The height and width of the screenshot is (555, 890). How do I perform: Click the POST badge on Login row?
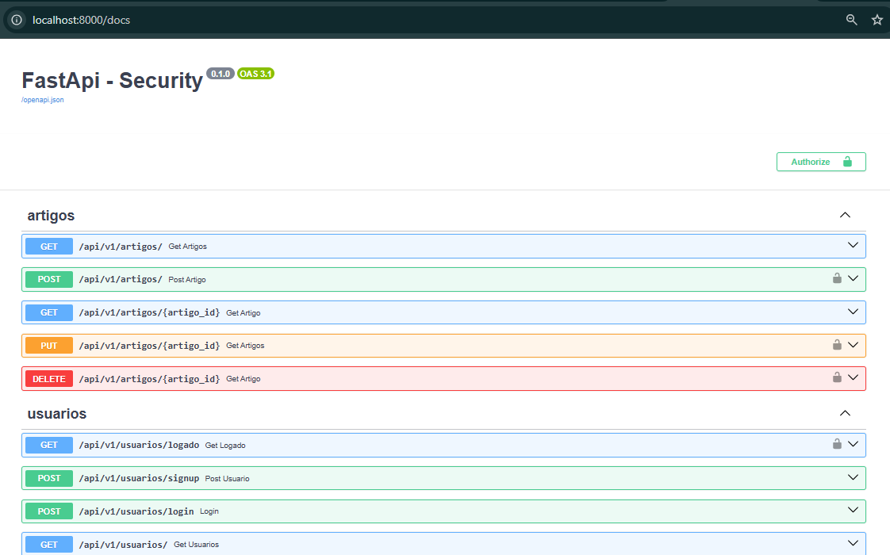(49, 511)
